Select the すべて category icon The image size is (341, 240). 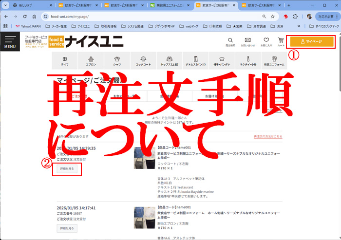click(x=65, y=61)
